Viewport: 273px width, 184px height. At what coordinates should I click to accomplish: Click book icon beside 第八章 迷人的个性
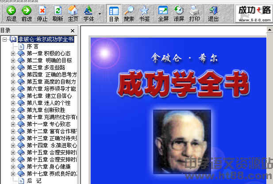pos(21,103)
